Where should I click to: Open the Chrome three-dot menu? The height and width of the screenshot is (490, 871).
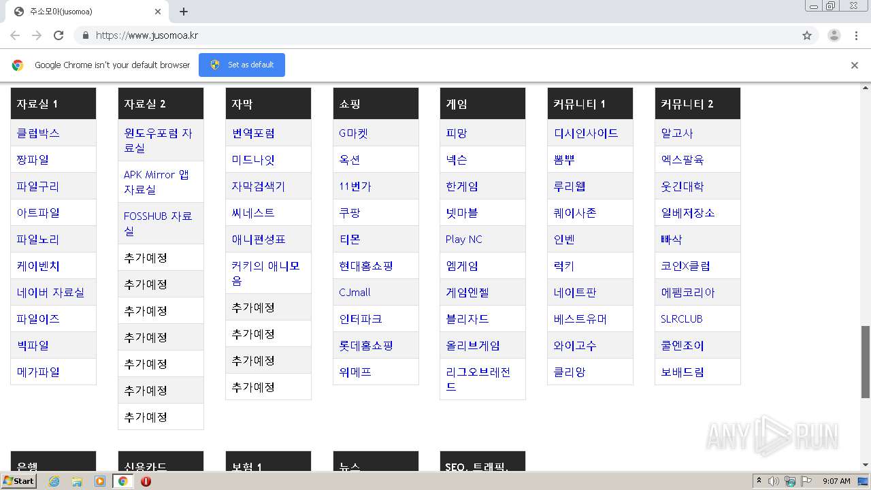point(856,35)
